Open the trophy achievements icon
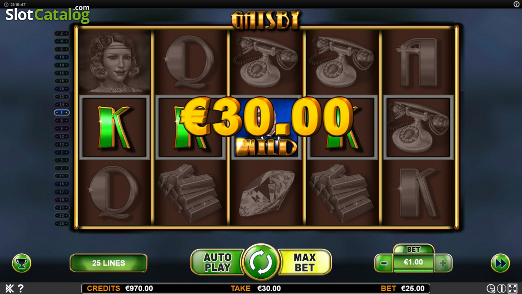Image resolution: width=522 pixels, height=294 pixels. point(22,263)
